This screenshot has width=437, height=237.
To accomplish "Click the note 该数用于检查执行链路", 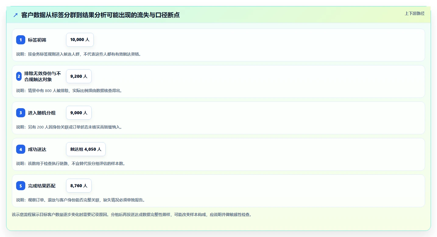I will pyautogui.click(x=71, y=163).
